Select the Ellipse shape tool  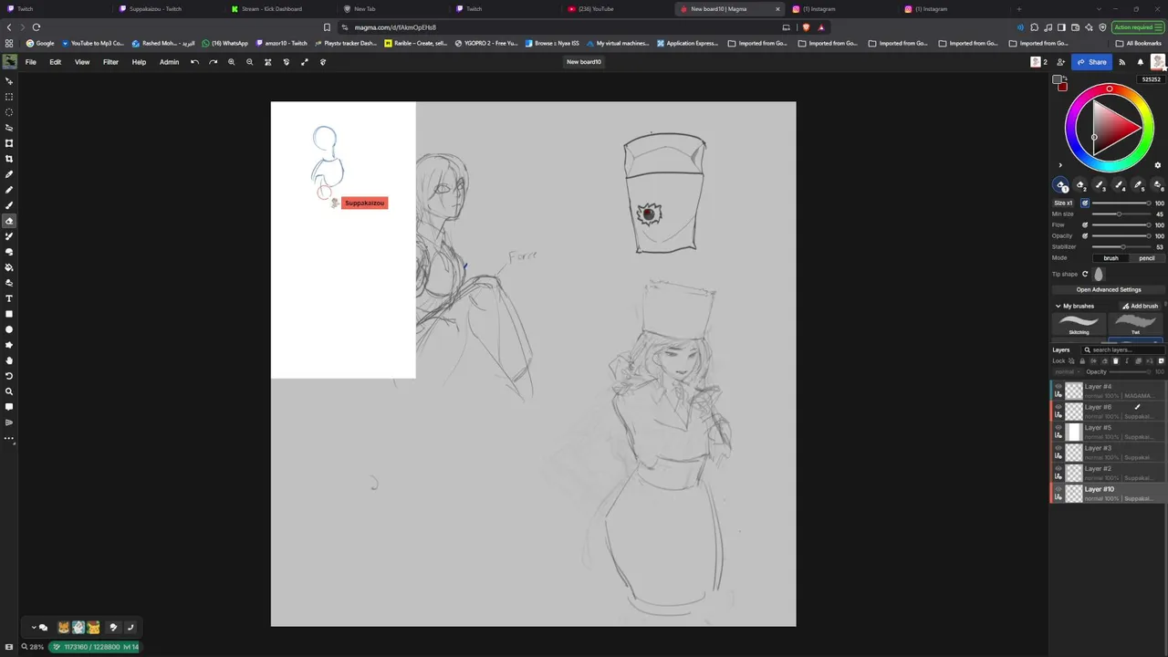pos(9,329)
